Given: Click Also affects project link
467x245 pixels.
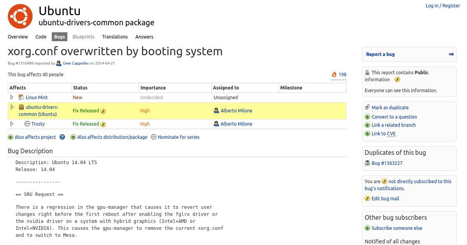Looking at the screenshot, I should (x=35, y=137).
